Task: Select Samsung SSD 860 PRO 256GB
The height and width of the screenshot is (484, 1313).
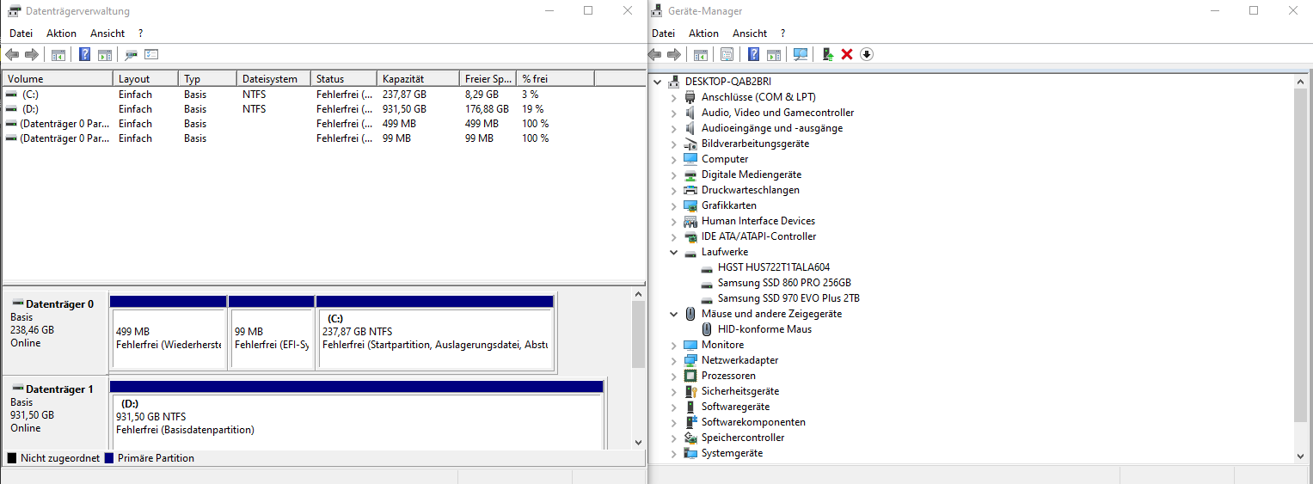Action: pos(784,283)
